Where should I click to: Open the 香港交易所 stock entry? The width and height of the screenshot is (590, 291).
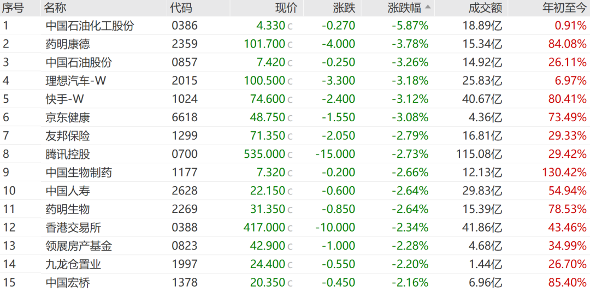coord(295,228)
